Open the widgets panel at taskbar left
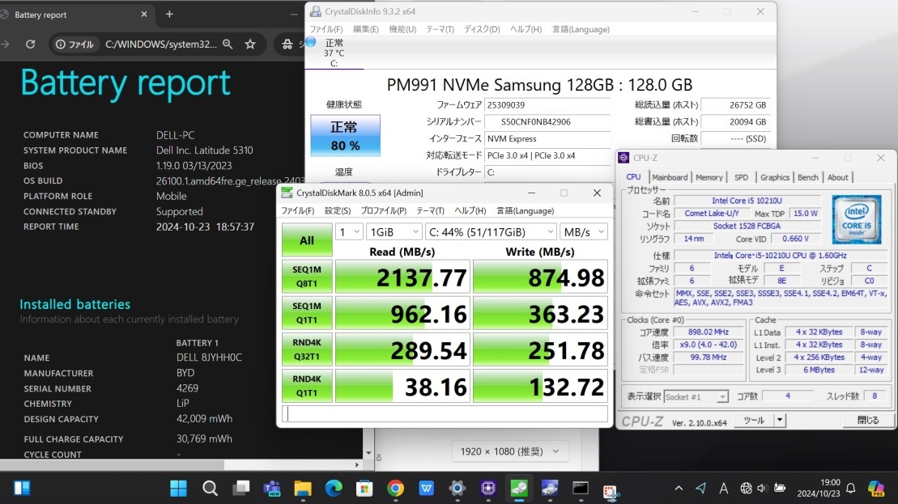 point(22,488)
